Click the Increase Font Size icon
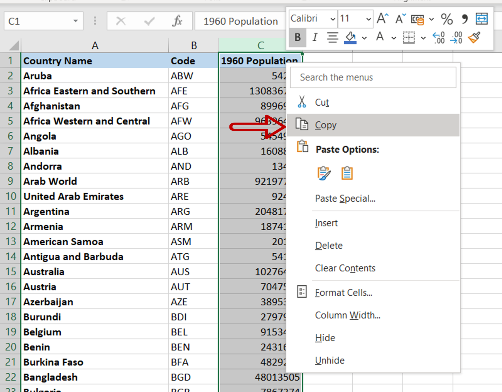Viewport: 502px width, 392px height. click(382, 19)
